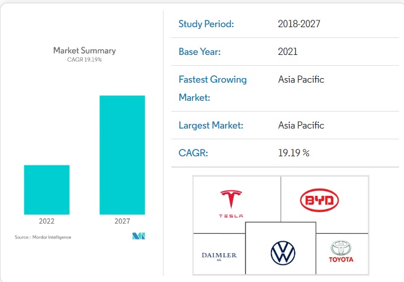Click the 19.19 % CAGR value

pos(294,153)
